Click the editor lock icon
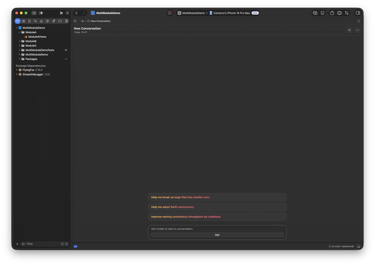The image size is (375, 265). point(358,21)
